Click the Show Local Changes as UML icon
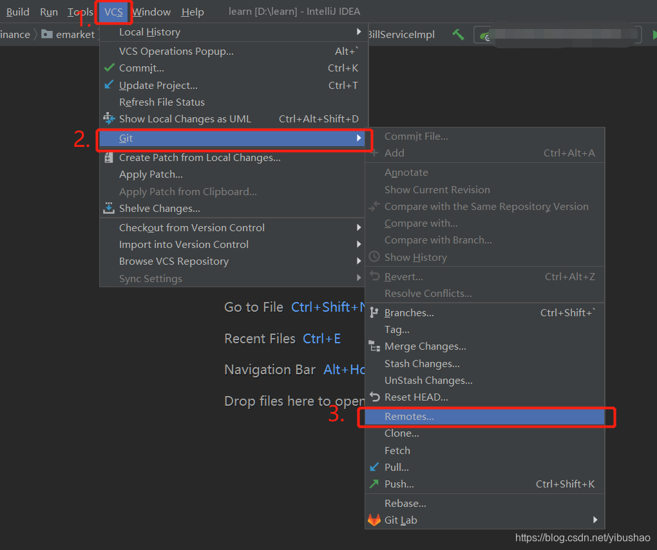Screen dimensions: 657x550 tap(109, 119)
